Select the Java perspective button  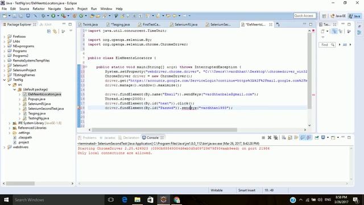pos(355,16)
